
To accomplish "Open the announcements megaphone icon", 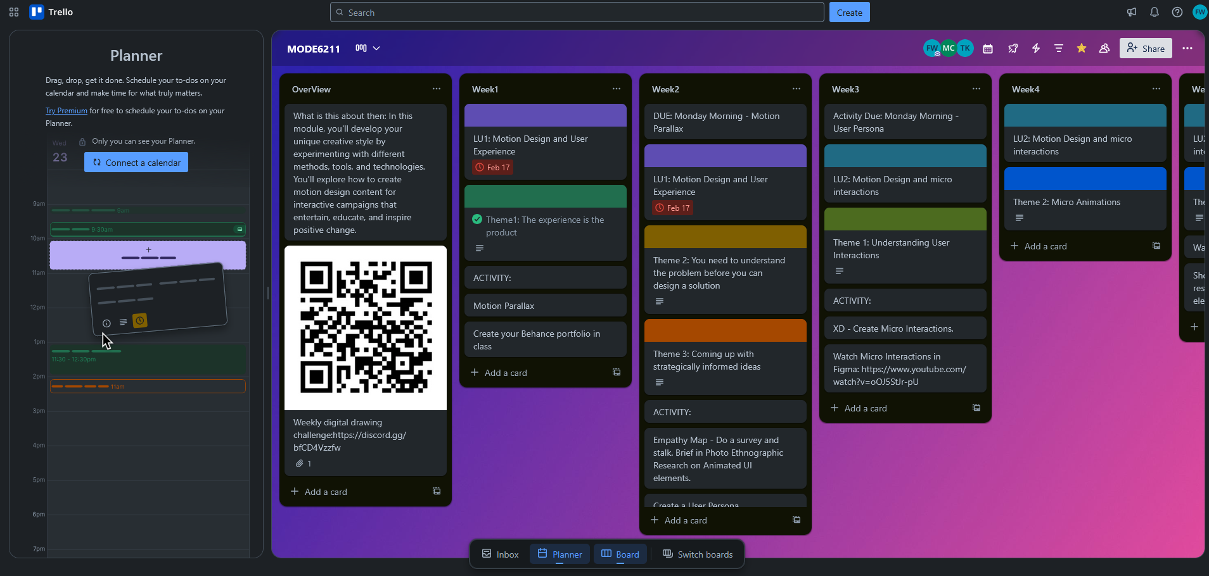I will click(x=1132, y=12).
